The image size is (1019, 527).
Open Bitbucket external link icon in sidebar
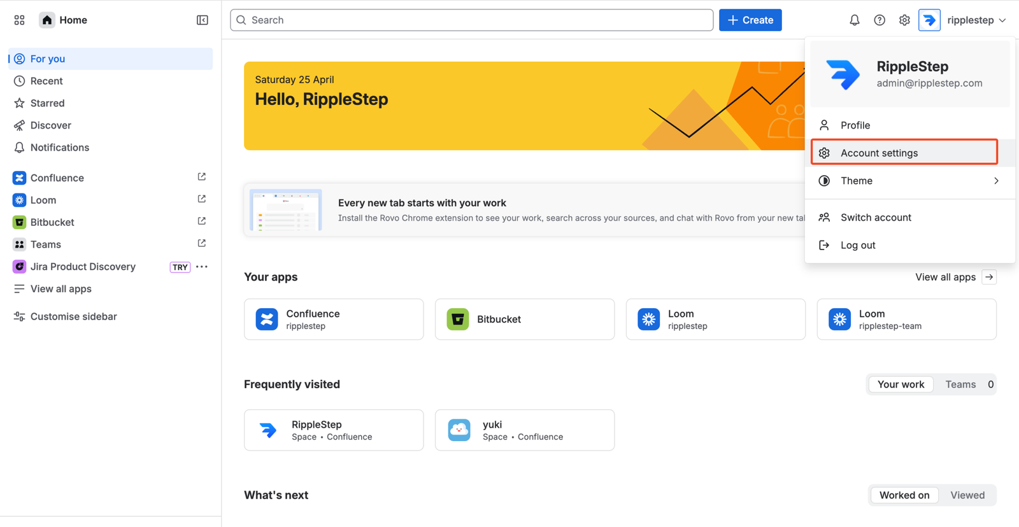[x=202, y=221]
